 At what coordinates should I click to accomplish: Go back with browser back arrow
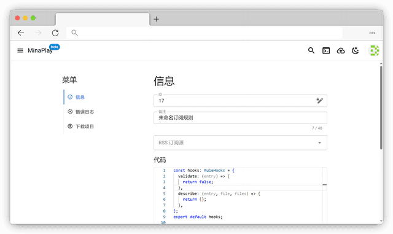pos(21,33)
